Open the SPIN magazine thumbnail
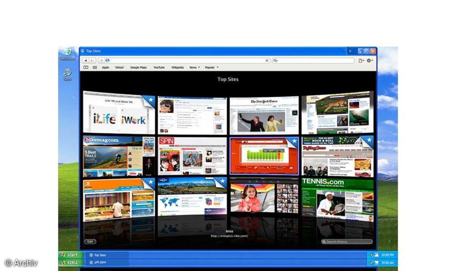The image size is (453, 271). (192, 156)
